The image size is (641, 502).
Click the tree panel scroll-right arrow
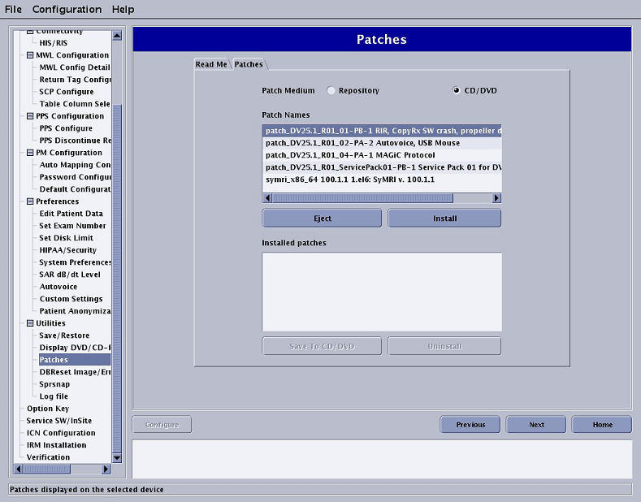tap(106, 469)
